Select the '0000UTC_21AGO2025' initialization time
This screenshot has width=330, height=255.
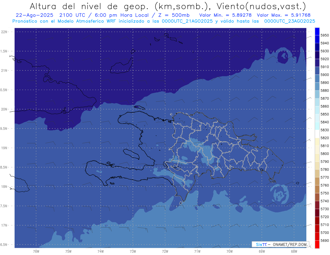point(187,21)
